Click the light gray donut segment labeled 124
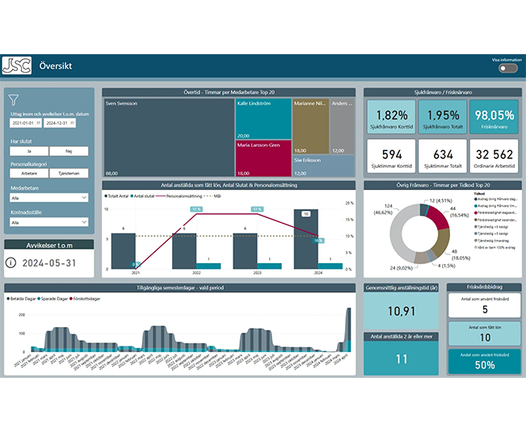 tap(401, 234)
